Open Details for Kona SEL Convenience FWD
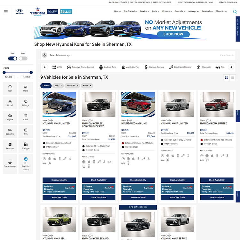 point(85,133)
